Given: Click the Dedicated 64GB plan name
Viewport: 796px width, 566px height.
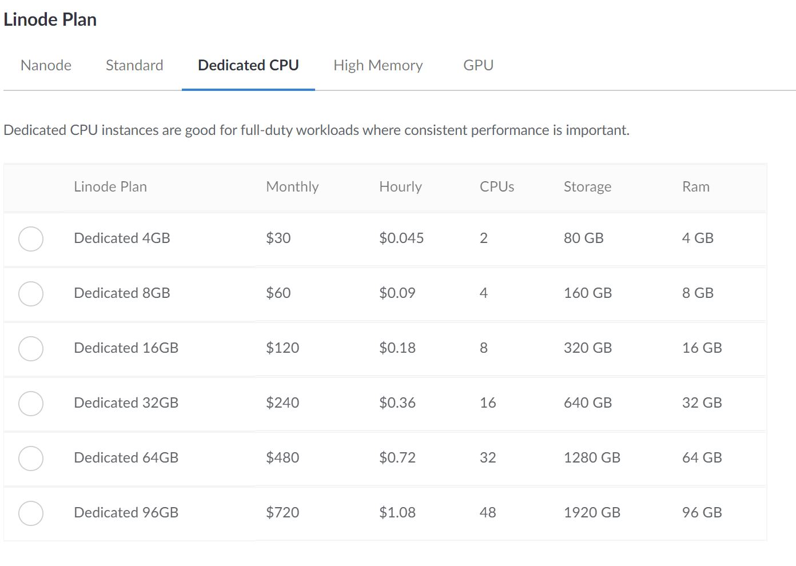Looking at the screenshot, I should click(x=126, y=458).
